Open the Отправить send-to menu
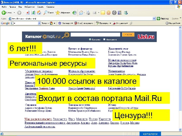The height and width of the screenshot is (136, 182). coord(120,23)
